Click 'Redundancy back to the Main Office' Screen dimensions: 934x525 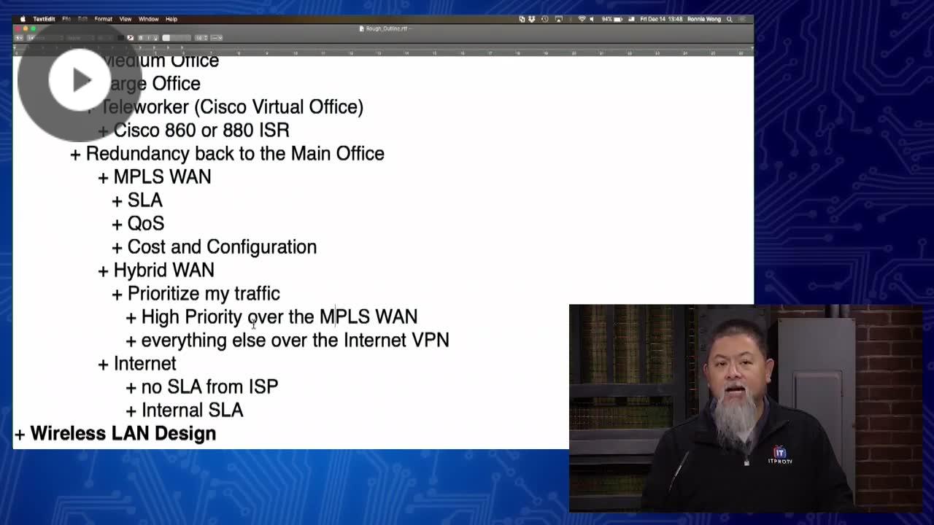point(235,153)
